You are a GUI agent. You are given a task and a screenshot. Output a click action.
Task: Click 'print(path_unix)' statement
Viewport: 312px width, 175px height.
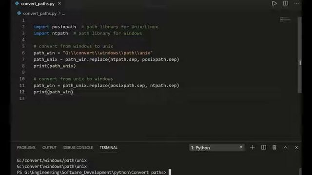point(55,66)
